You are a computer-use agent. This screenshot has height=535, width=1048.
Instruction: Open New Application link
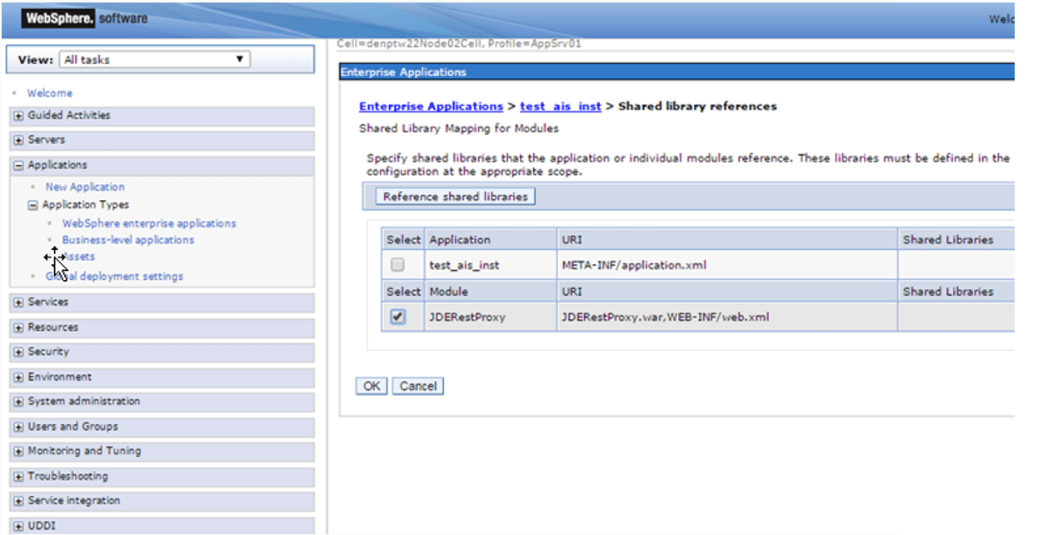click(85, 187)
